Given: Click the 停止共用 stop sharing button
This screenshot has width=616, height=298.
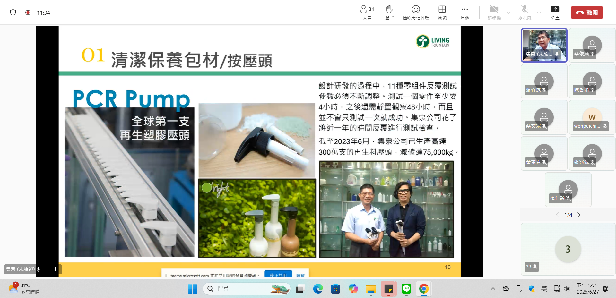Looking at the screenshot, I should tap(278, 275).
